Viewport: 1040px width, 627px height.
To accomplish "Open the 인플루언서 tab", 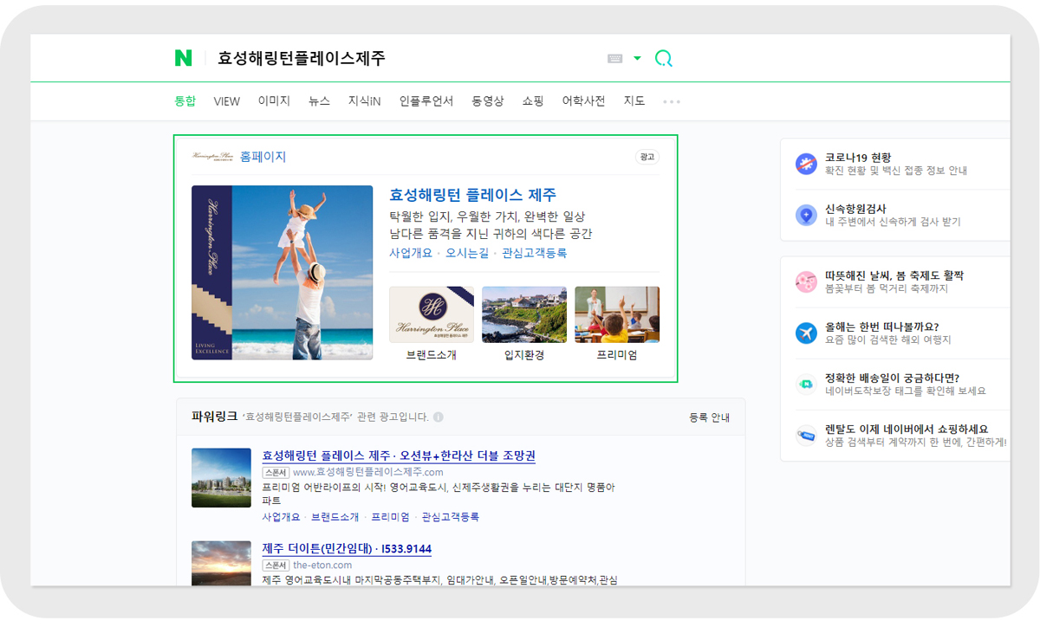I will [426, 101].
